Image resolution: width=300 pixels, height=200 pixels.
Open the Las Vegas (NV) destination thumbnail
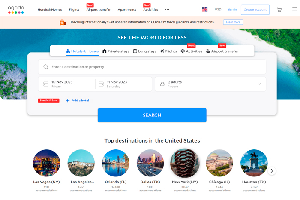click(46, 163)
